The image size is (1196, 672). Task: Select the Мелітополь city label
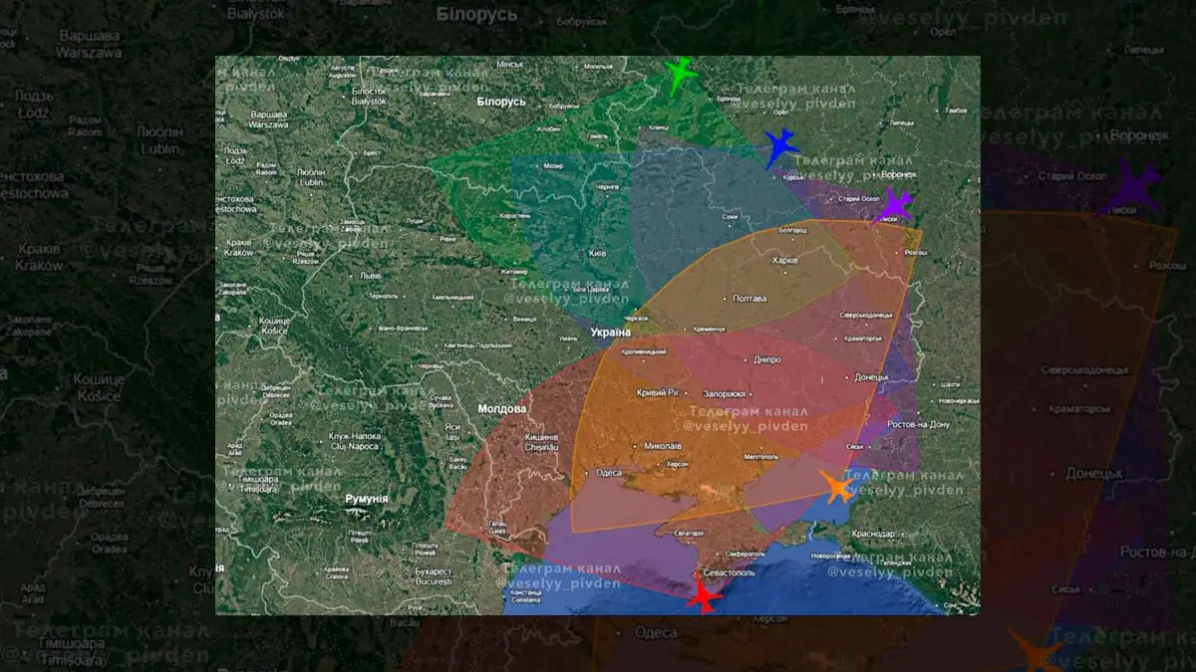(760, 455)
